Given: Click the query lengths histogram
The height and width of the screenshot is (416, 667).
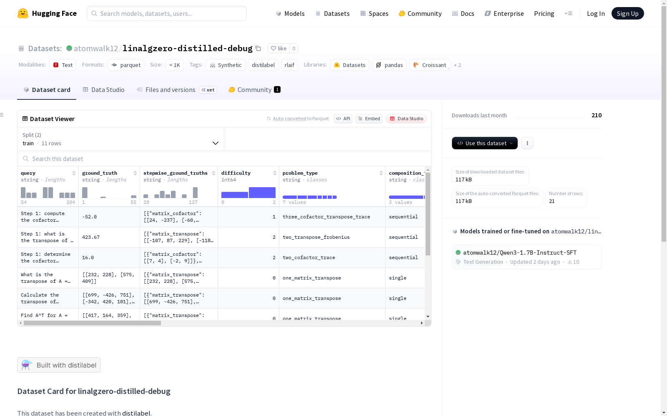Looking at the screenshot, I should (x=48, y=193).
